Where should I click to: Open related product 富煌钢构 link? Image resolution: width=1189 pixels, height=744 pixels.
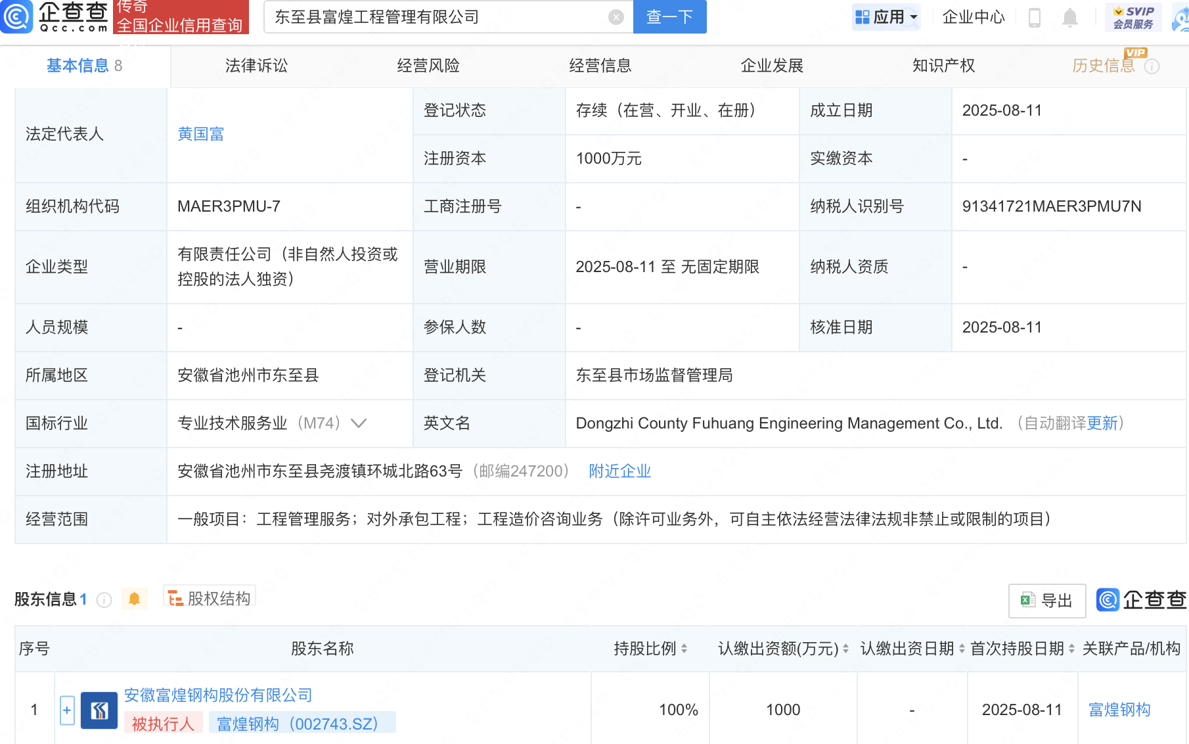coord(1119,710)
